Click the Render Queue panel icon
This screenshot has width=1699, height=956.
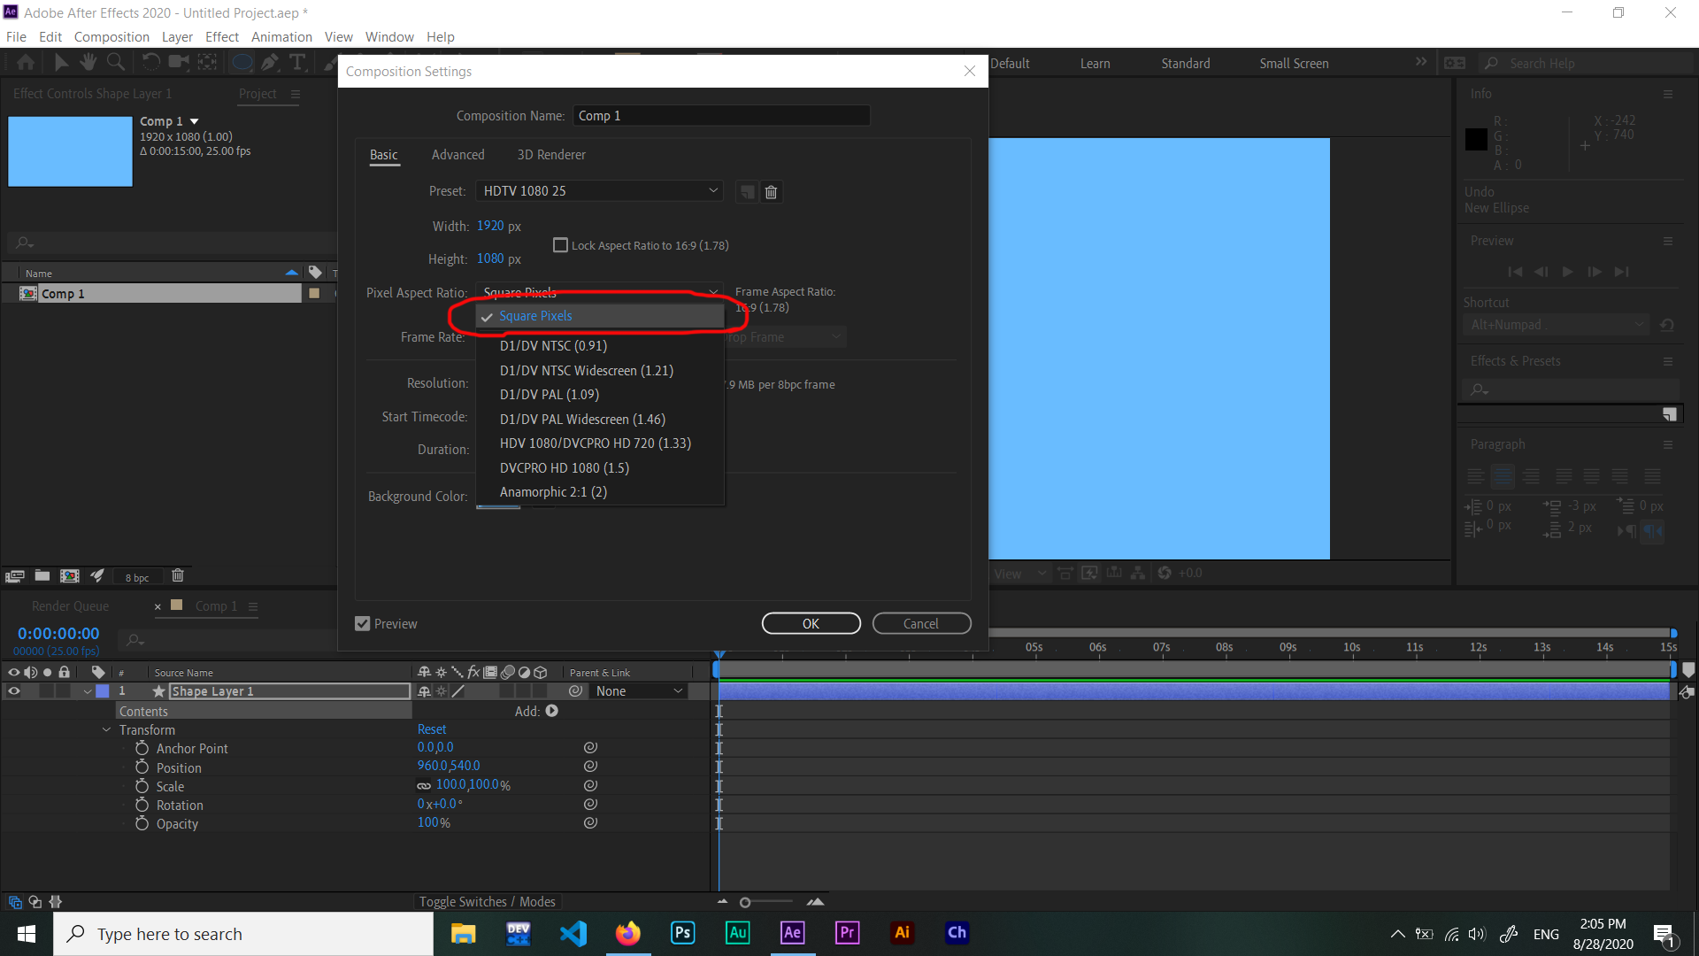pyautogui.click(x=70, y=605)
